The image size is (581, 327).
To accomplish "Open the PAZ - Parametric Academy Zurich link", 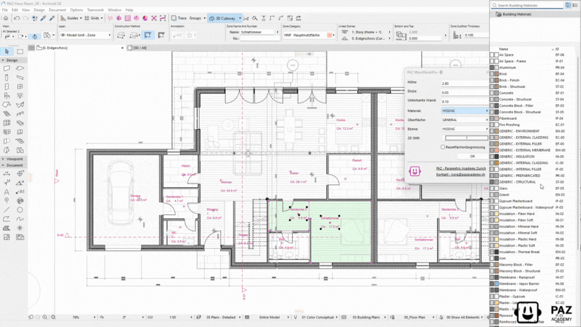I will click(x=461, y=168).
